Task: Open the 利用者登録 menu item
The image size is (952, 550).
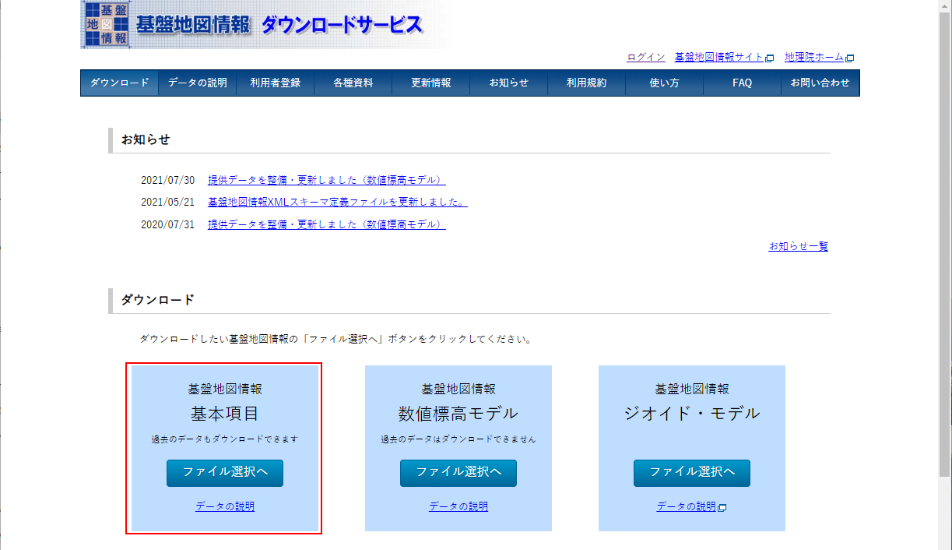Action: pyautogui.click(x=276, y=83)
